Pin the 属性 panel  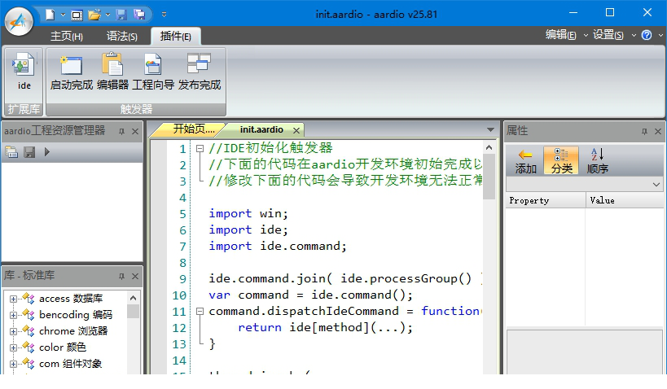click(x=644, y=131)
